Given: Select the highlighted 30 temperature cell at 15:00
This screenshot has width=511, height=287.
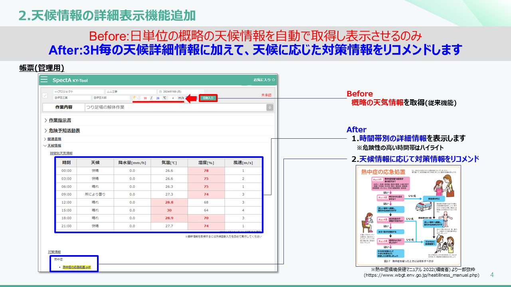Looking at the screenshot, I should tap(169, 210).
